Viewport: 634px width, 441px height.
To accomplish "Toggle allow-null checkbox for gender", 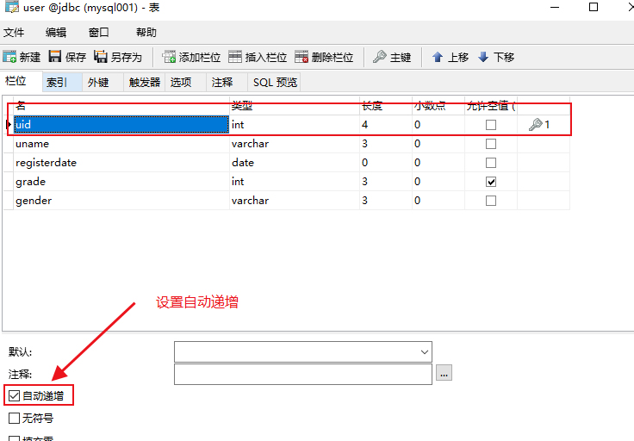I will click(x=491, y=201).
